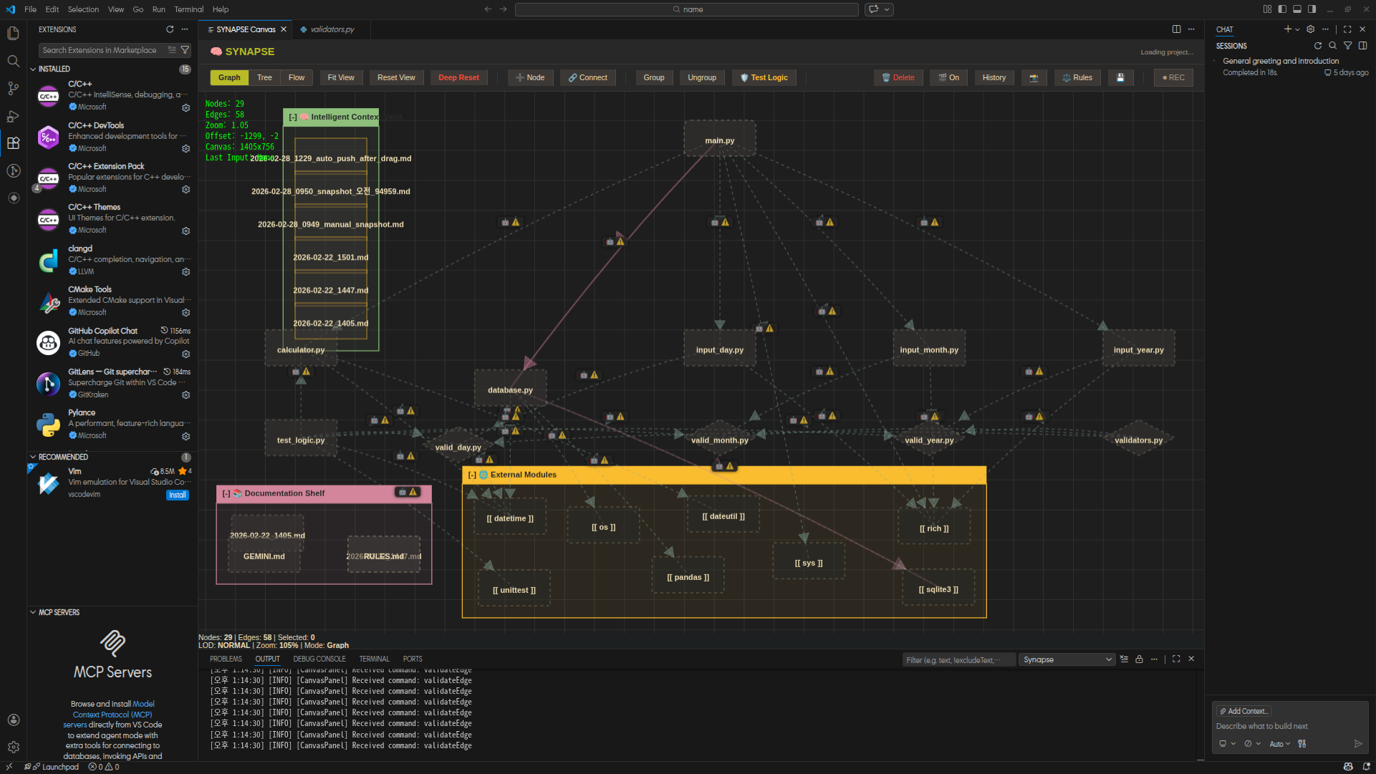
Task: Click the floppy disk save icon
Action: tap(1120, 77)
